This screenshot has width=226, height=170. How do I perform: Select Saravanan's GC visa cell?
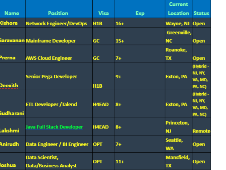104,36
